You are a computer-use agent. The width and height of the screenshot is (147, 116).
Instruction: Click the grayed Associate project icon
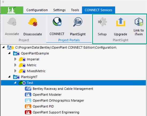pyautogui.click(x=12, y=22)
